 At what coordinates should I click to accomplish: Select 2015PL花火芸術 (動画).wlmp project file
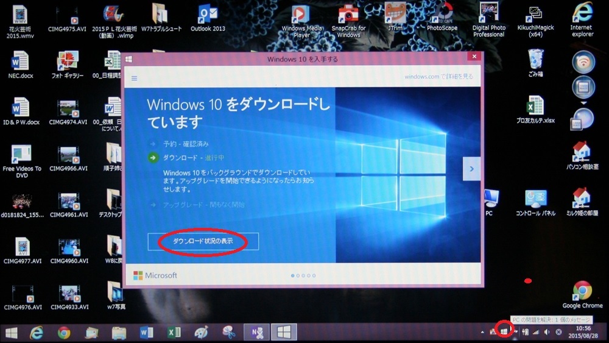point(114,22)
